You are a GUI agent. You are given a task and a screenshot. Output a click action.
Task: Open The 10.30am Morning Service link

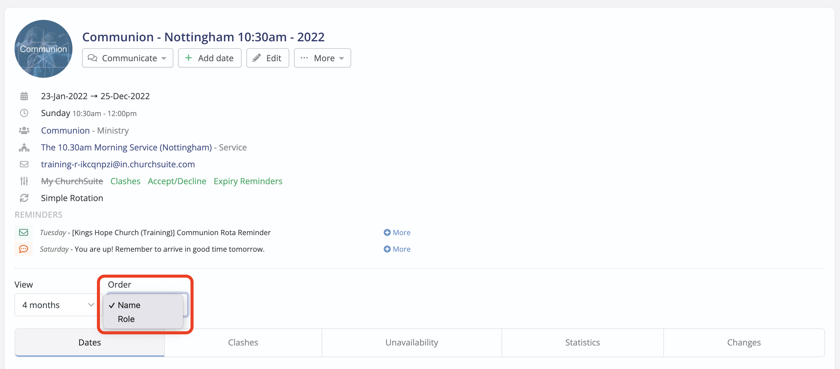(126, 147)
